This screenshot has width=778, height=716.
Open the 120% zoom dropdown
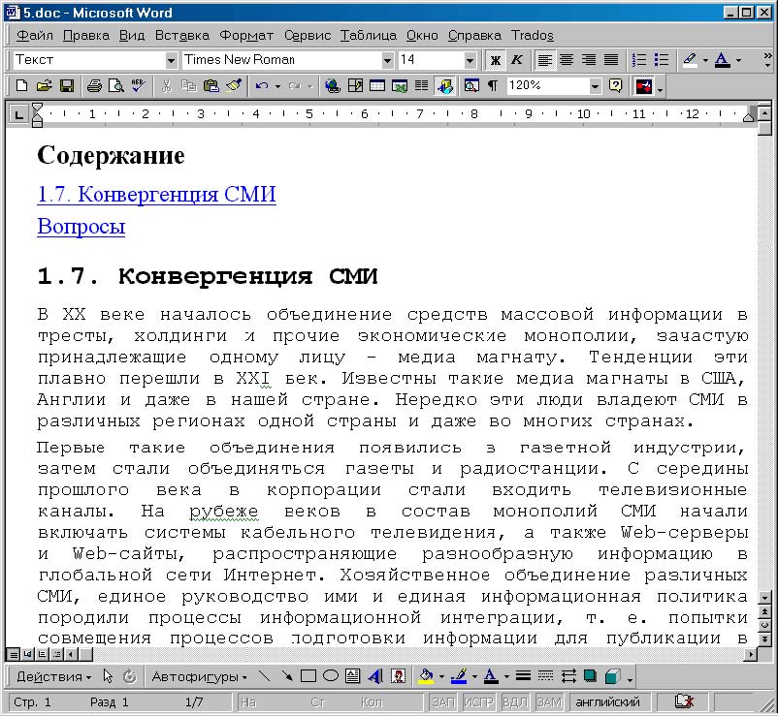(595, 86)
